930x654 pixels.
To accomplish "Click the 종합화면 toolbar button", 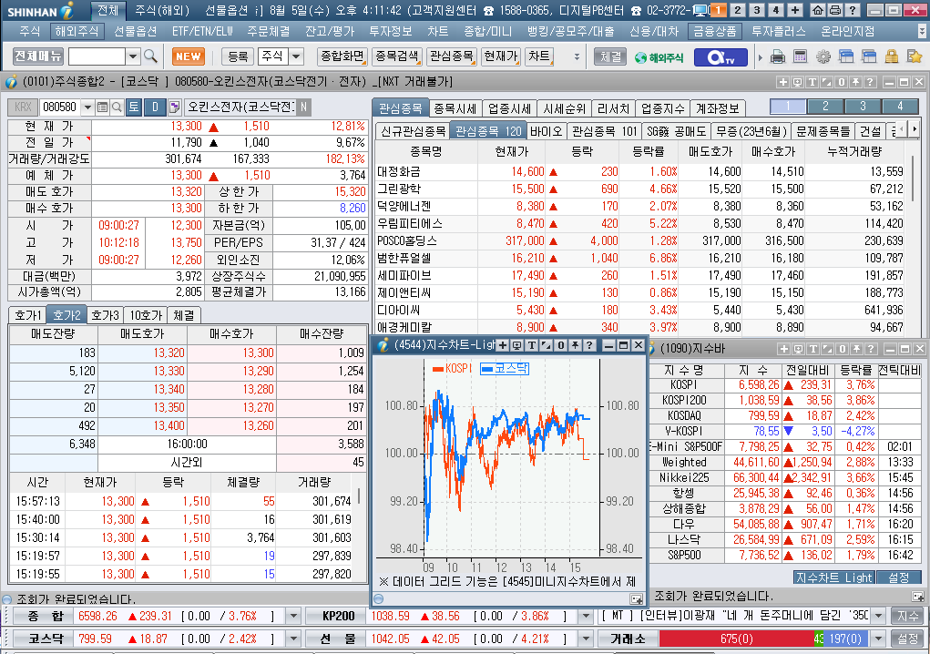I will pyautogui.click(x=342, y=56).
